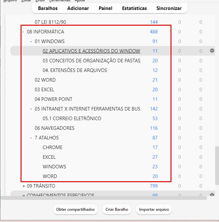Go to the Painel tab
The image size is (219, 222).
pos(105,8)
